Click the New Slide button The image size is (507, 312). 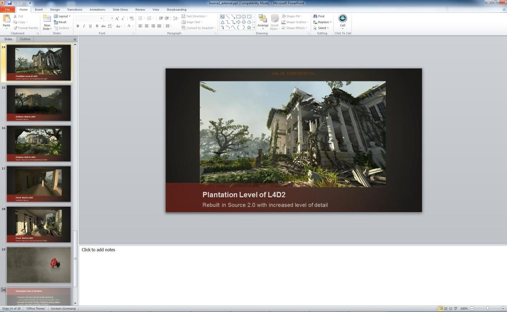pyautogui.click(x=46, y=21)
